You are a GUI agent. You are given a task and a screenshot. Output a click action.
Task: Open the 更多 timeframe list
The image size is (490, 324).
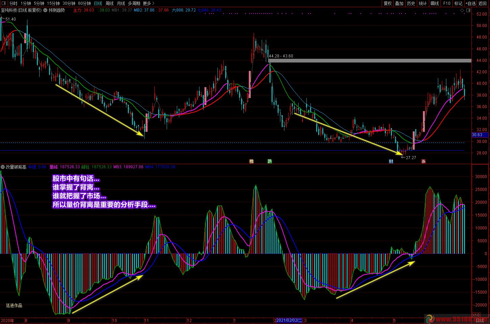[x=148, y=3]
